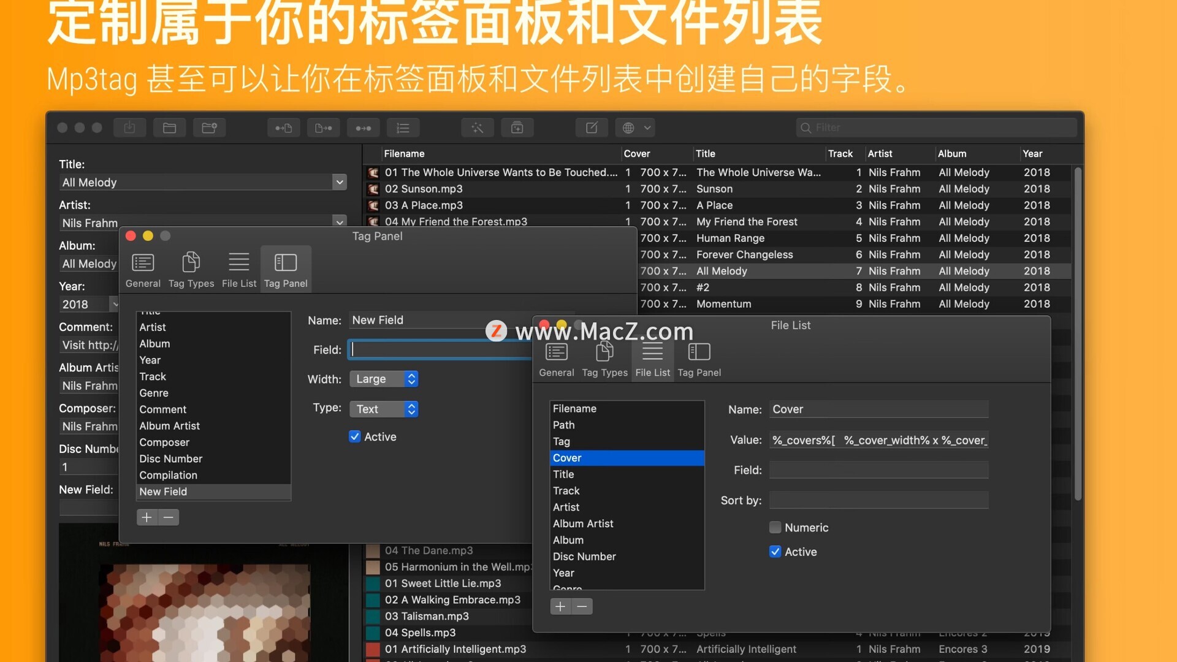Expand the Year field dropdown arrow
This screenshot has height=662, width=1177.
(114, 304)
